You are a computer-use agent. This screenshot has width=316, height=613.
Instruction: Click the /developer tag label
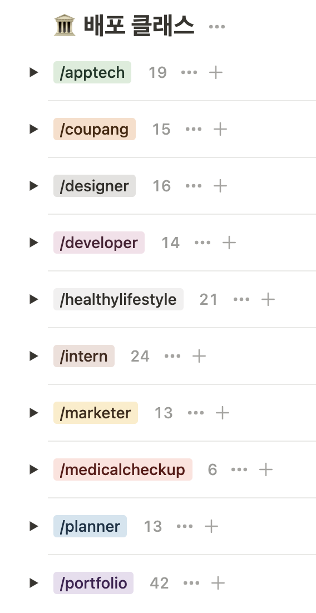[x=99, y=243]
